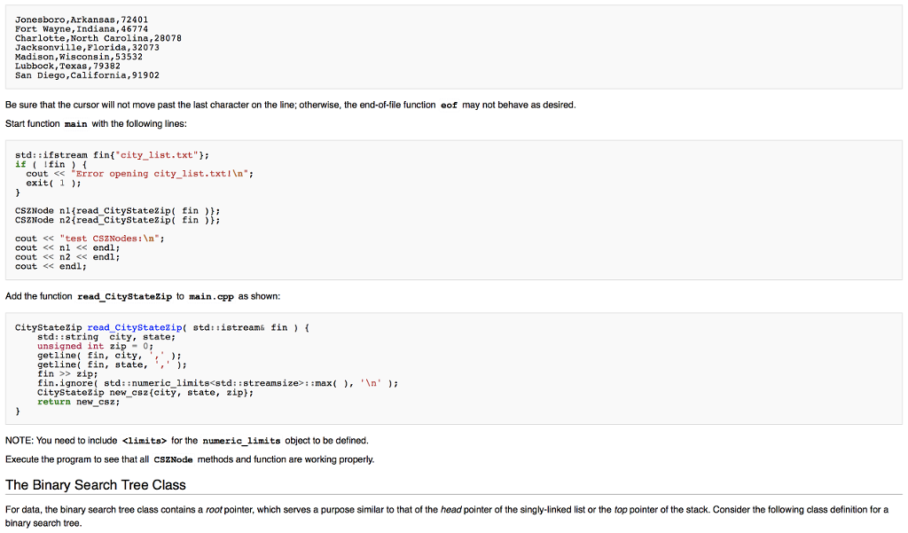Click the blue read_CityStateZip function name
This screenshot has width=908, height=533.
135,328
